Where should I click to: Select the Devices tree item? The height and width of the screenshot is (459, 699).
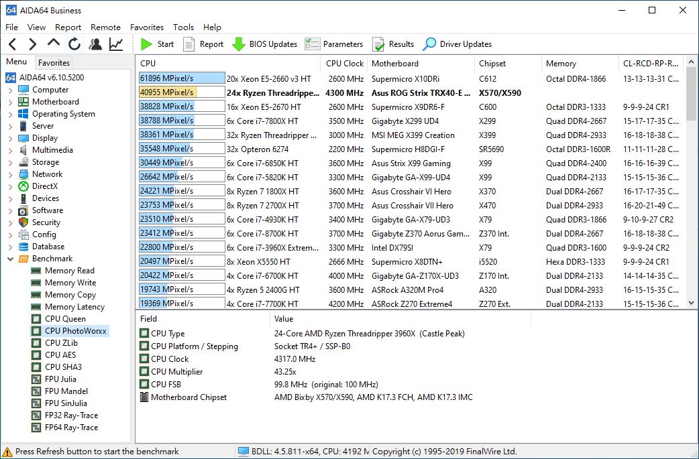(x=39, y=198)
